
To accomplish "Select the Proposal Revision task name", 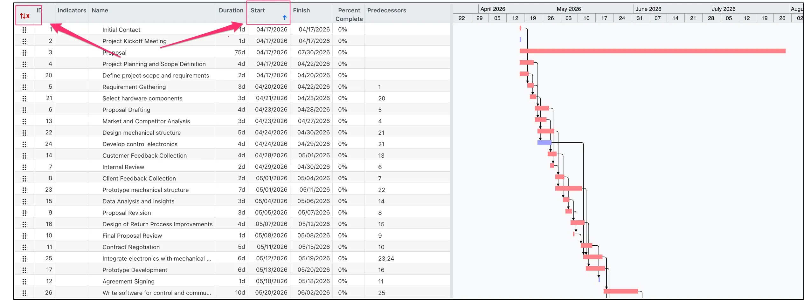I will pyautogui.click(x=127, y=213).
